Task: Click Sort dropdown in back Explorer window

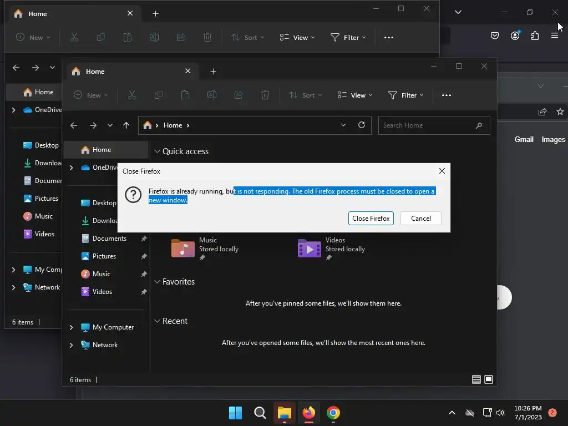Action: (248, 37)
